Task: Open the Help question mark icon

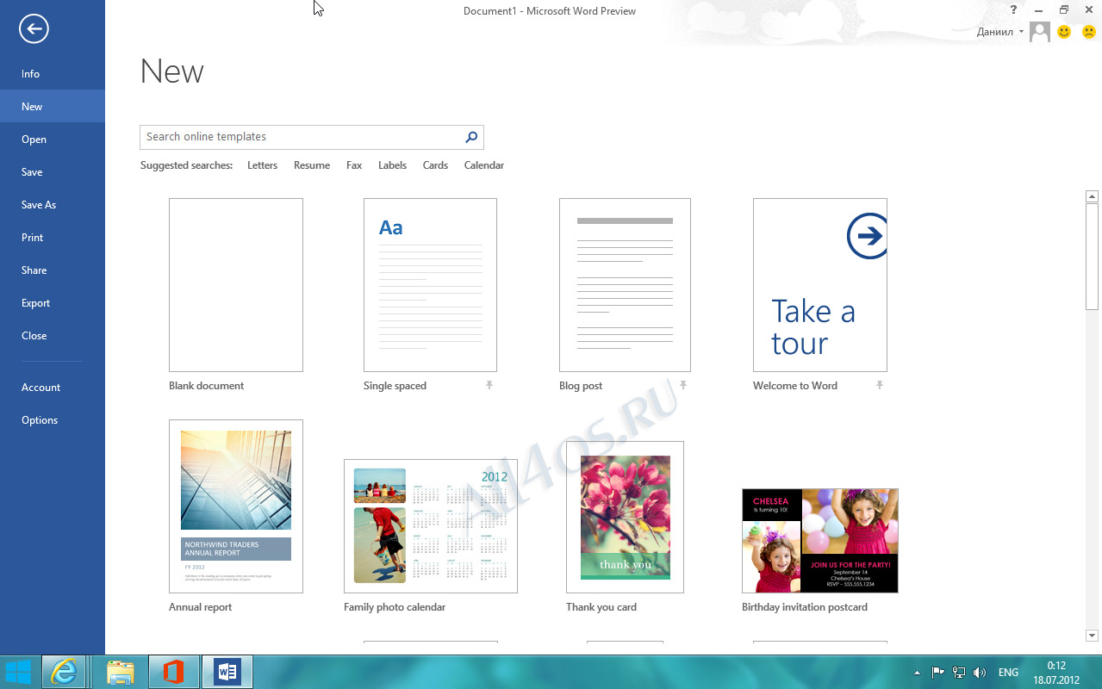Action: pyautogui.click(x=1014, y=10)
